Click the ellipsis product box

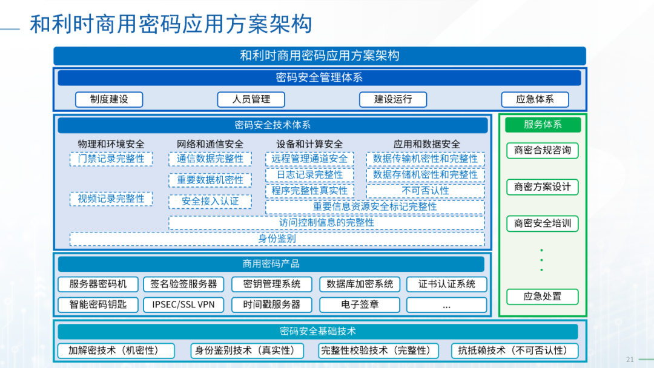pyautogui.click(x=447, y=304)
